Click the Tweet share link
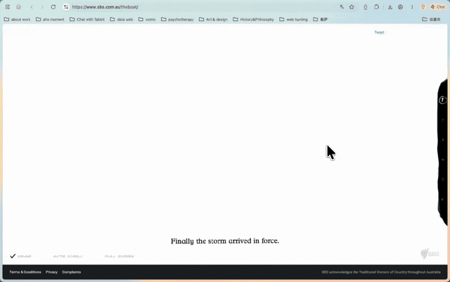 [379, 32]
